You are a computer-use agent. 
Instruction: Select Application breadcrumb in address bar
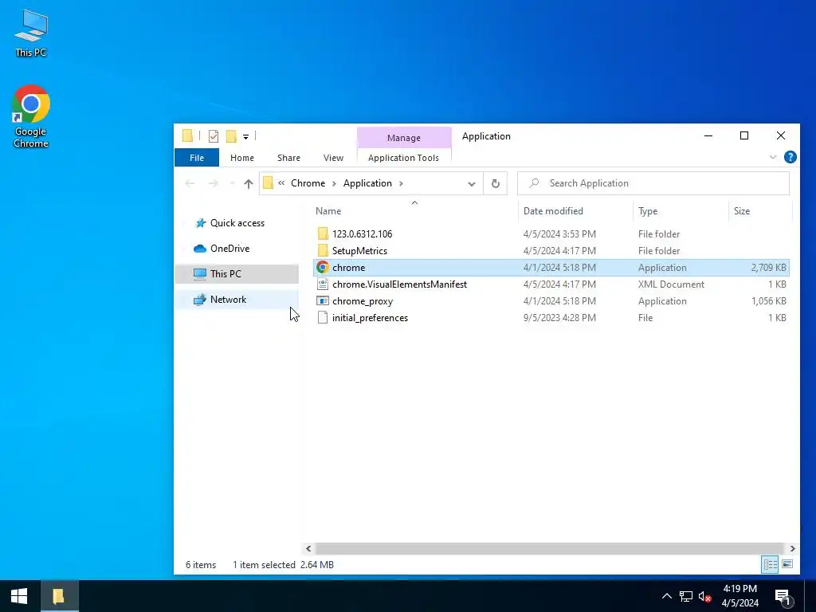367,183
